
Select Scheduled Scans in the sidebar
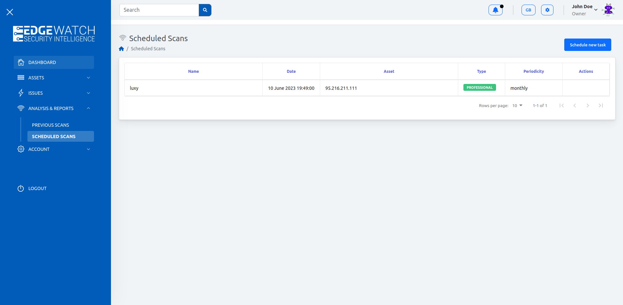61,136
